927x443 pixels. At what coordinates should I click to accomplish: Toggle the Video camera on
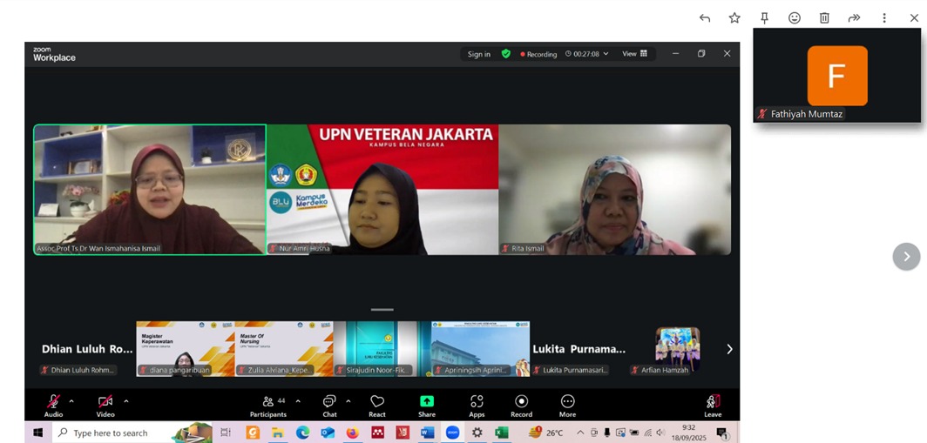105,401
